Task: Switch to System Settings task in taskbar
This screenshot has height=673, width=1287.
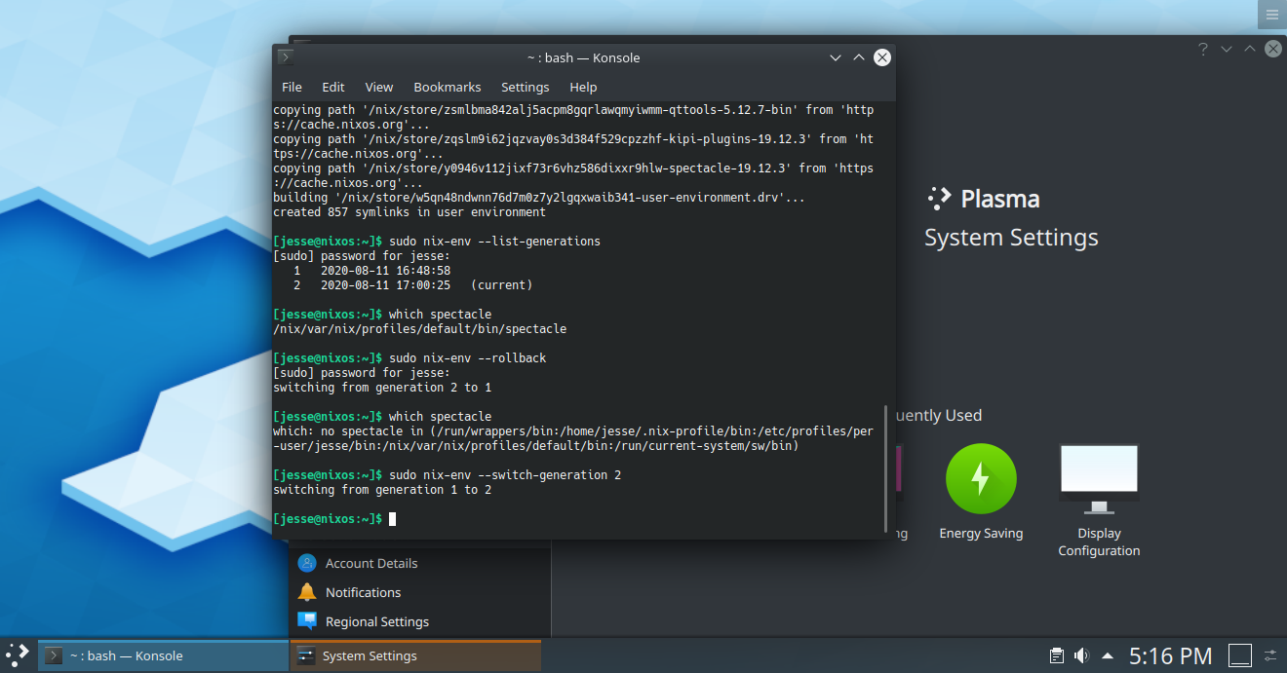Action: [x=415, y=655]
